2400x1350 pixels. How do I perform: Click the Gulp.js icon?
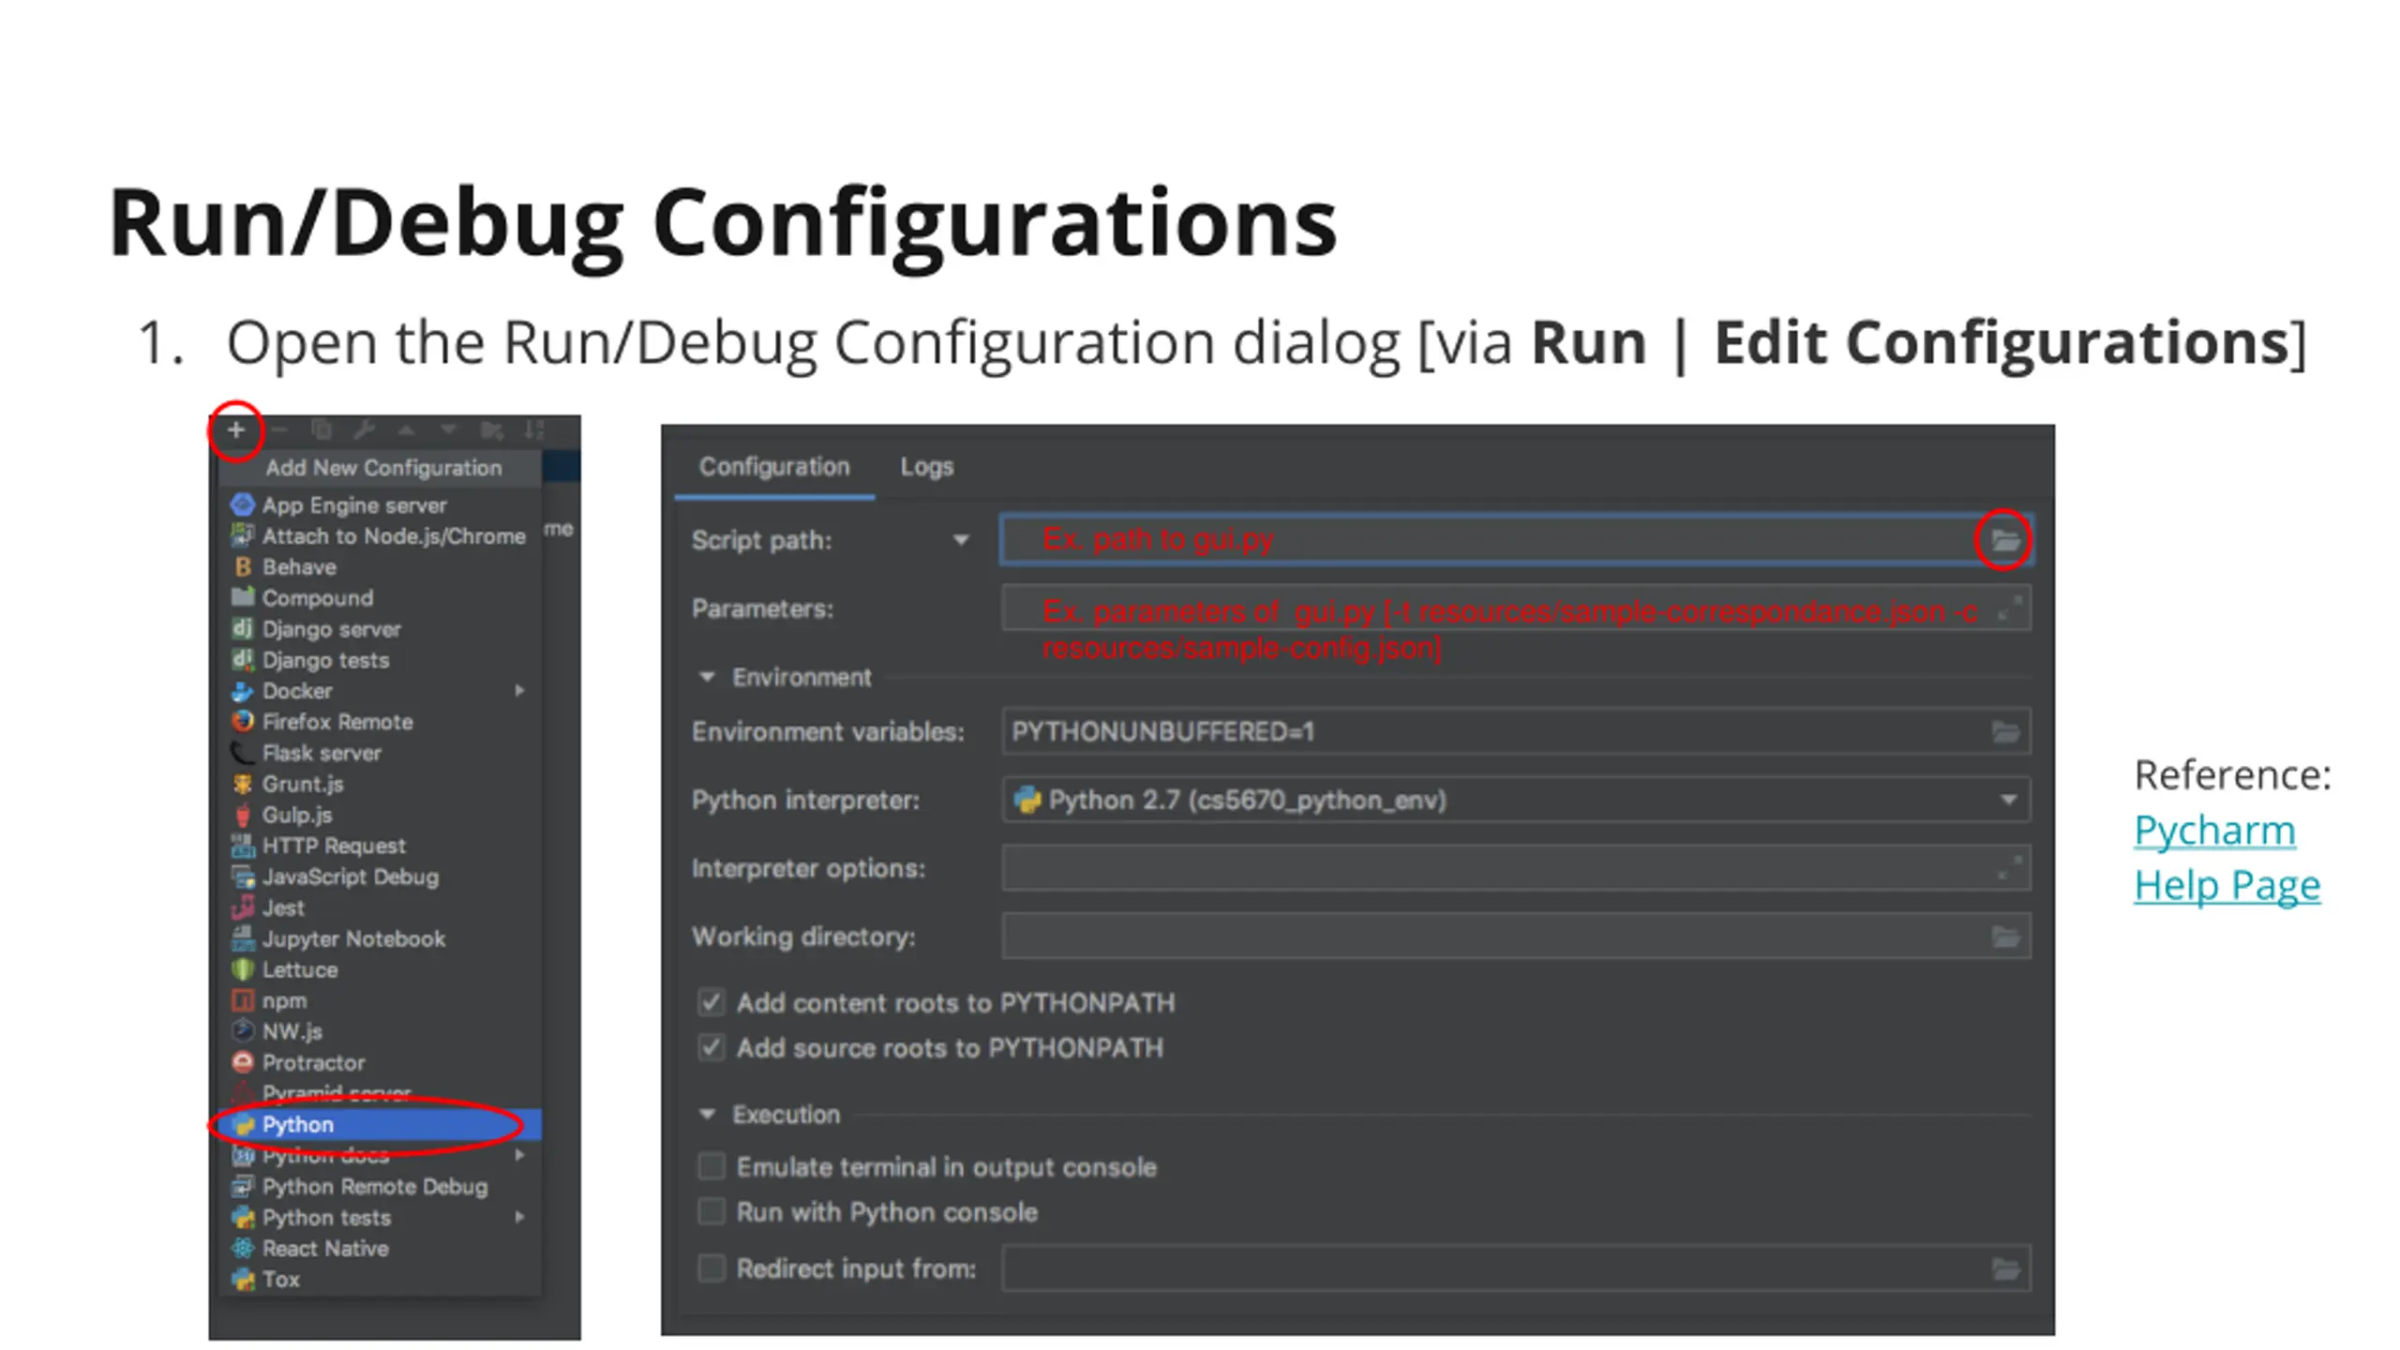coord(243,815)
